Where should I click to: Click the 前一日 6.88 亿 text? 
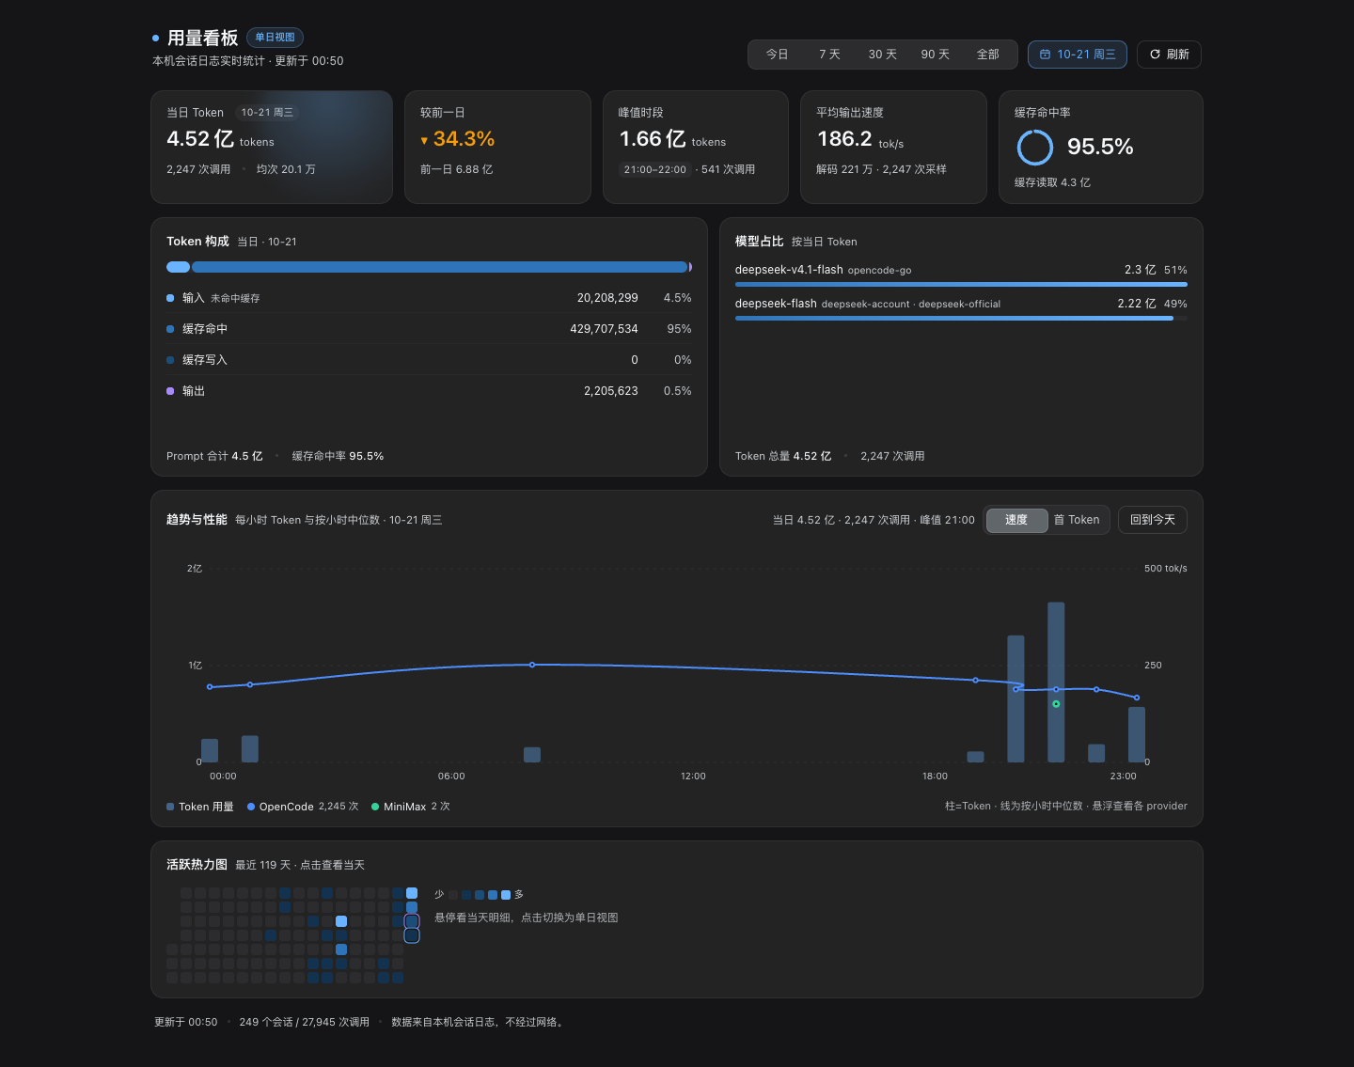pyautogui.click(x=457, y=169)
